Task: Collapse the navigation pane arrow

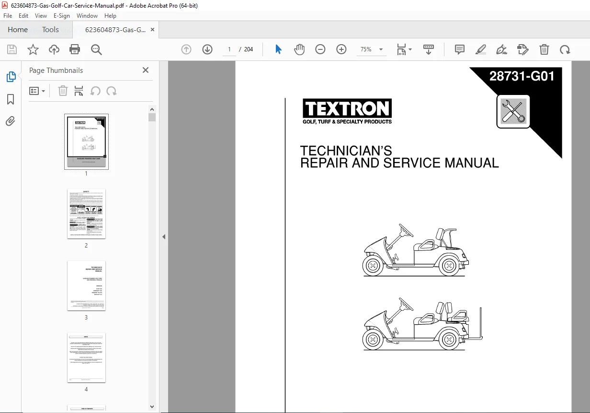Action: point(164,236)
